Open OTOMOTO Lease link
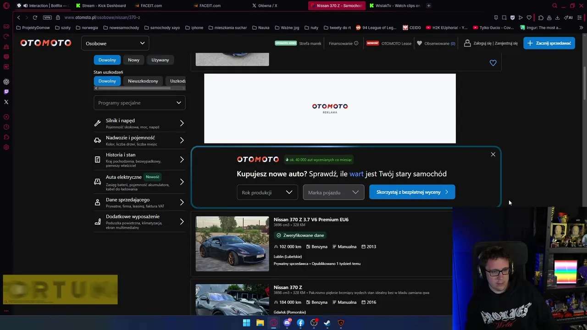 point(396,43)
